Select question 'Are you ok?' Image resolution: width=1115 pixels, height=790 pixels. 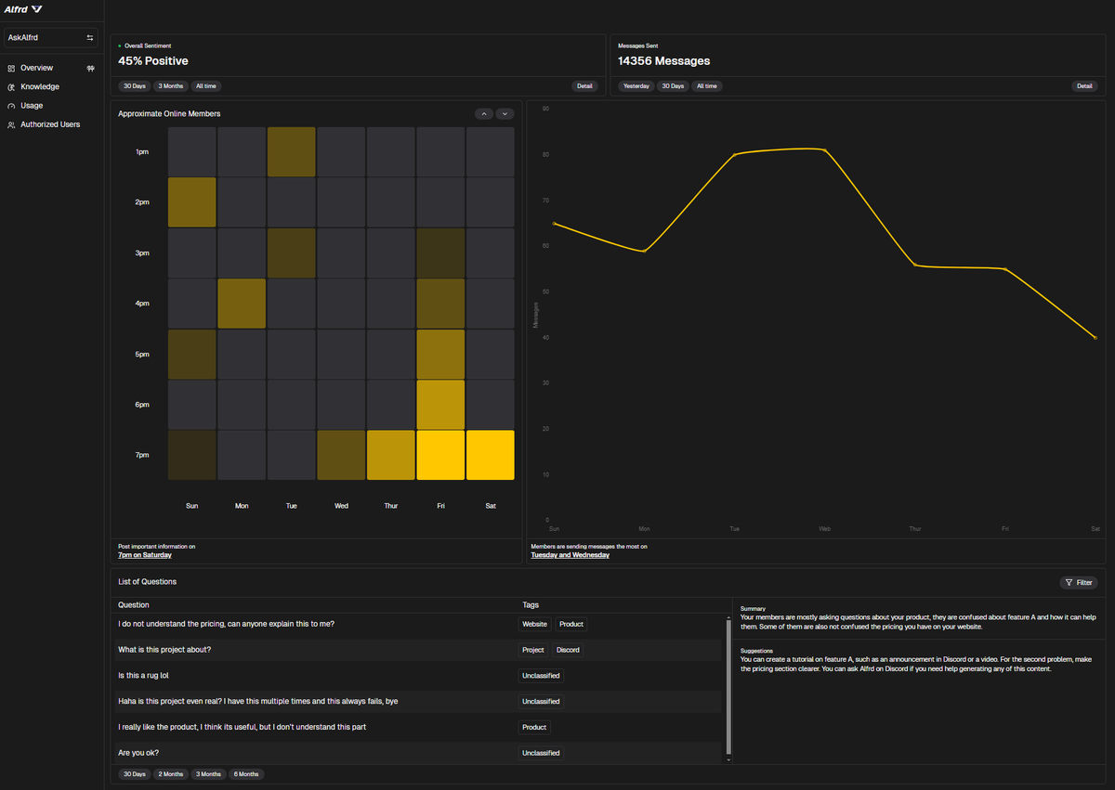click(x=138, y=753)
